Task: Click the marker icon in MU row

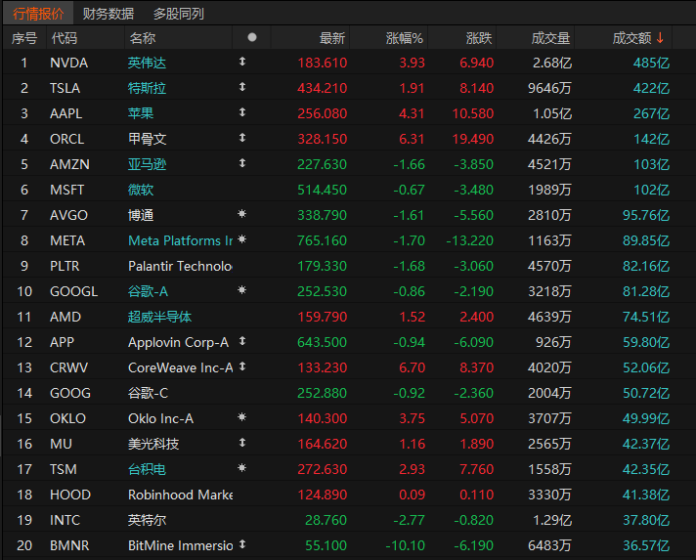Action: tap(242, 443)
